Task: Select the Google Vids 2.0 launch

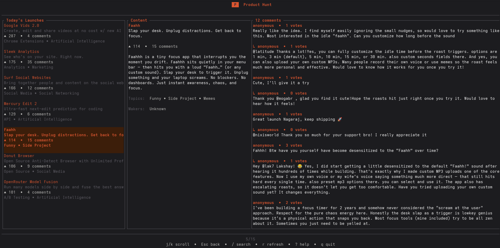Action: [21, 26]
